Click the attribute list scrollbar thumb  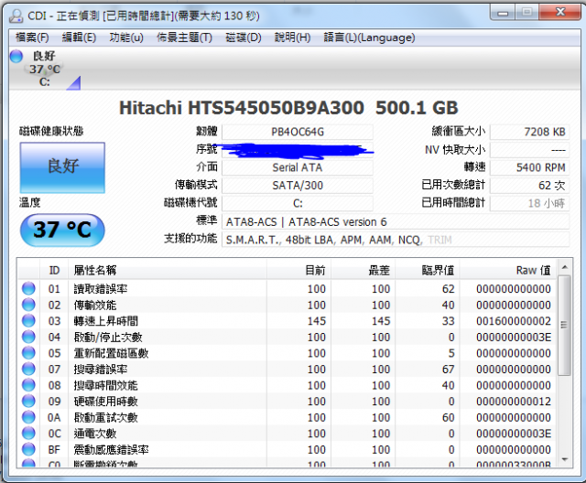pyautogui.click(x=564, y=325)
